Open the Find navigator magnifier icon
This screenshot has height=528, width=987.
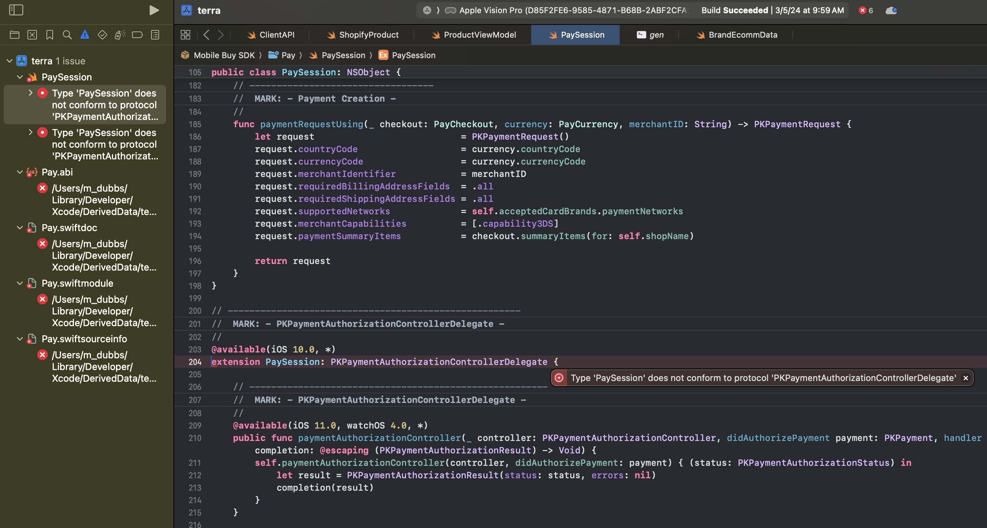tap(67, 35)
